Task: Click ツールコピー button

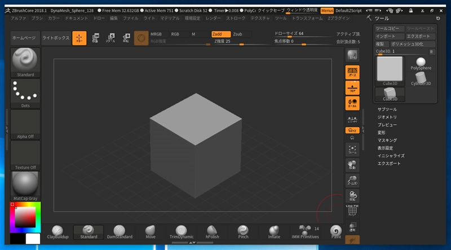Action: [x=390, y=29]
